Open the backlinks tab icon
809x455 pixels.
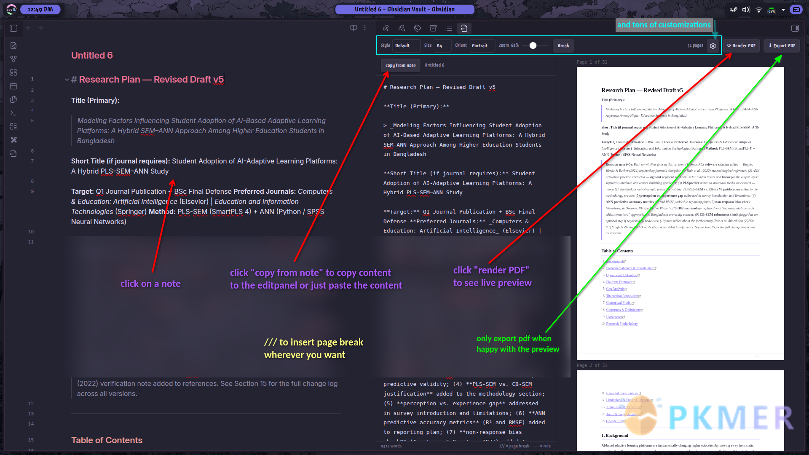tap(386, 28)
